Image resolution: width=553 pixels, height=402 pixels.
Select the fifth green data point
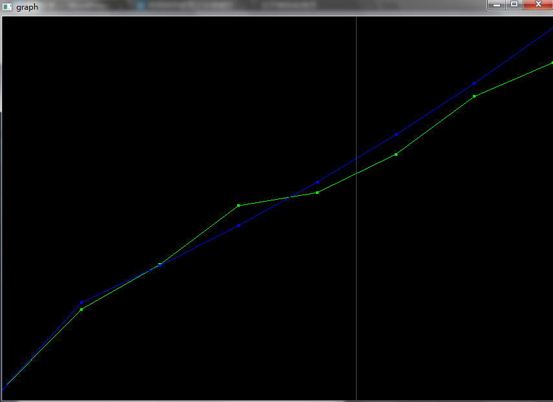[317, 193]
